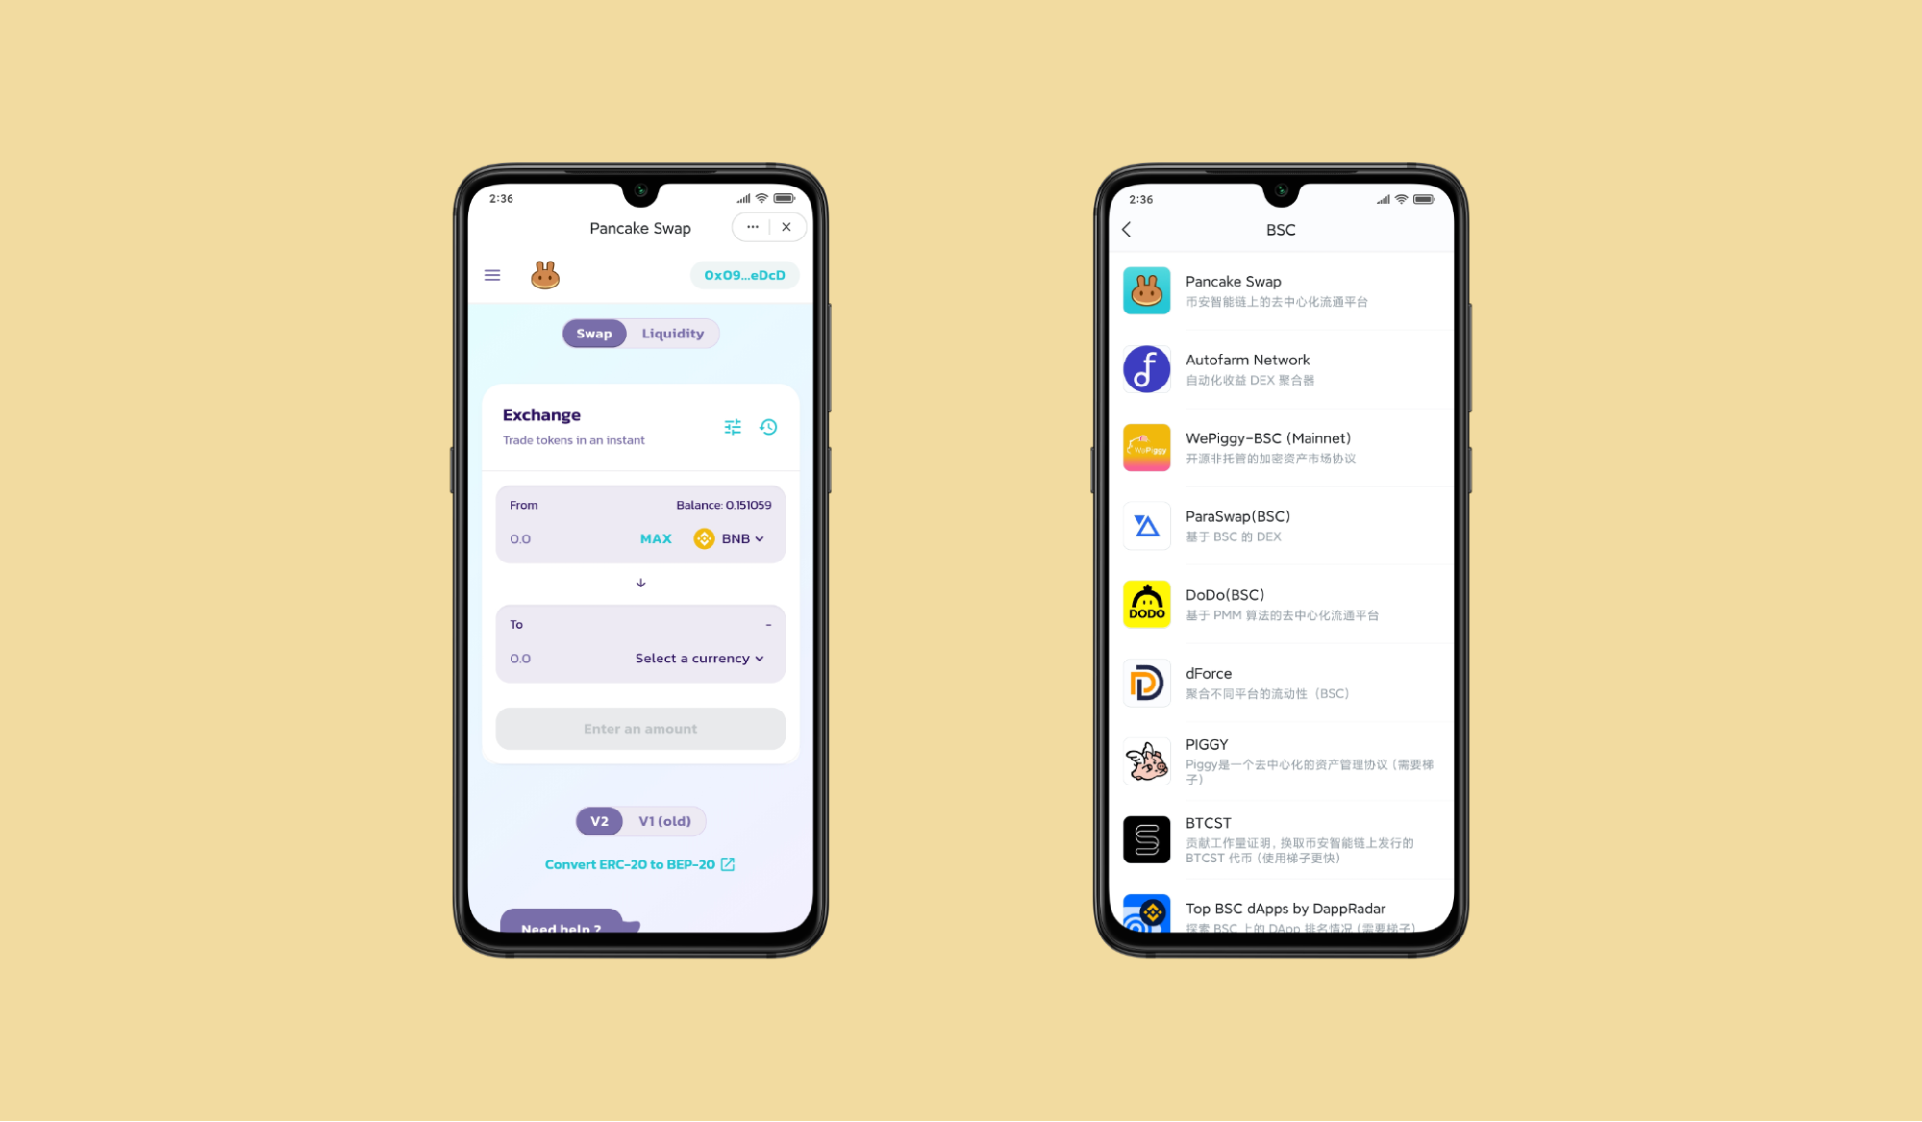Select MAX balance input

(655, 536)
